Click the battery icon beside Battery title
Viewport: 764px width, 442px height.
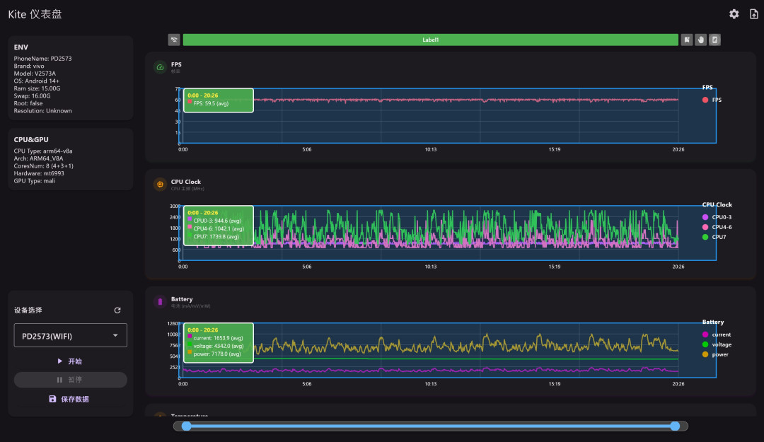(160, 302)
